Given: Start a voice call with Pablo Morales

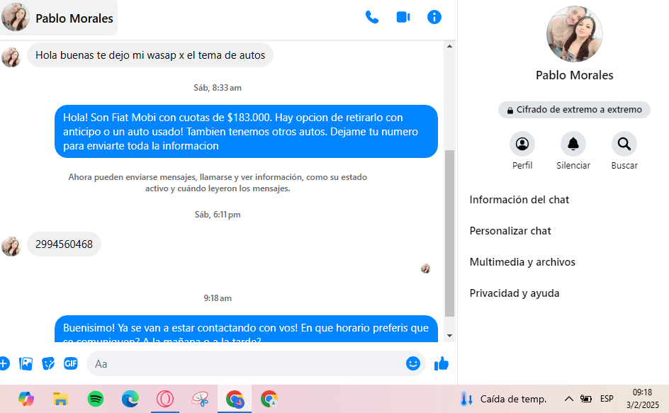Looking at the screenshot, I should click(371, 18).
